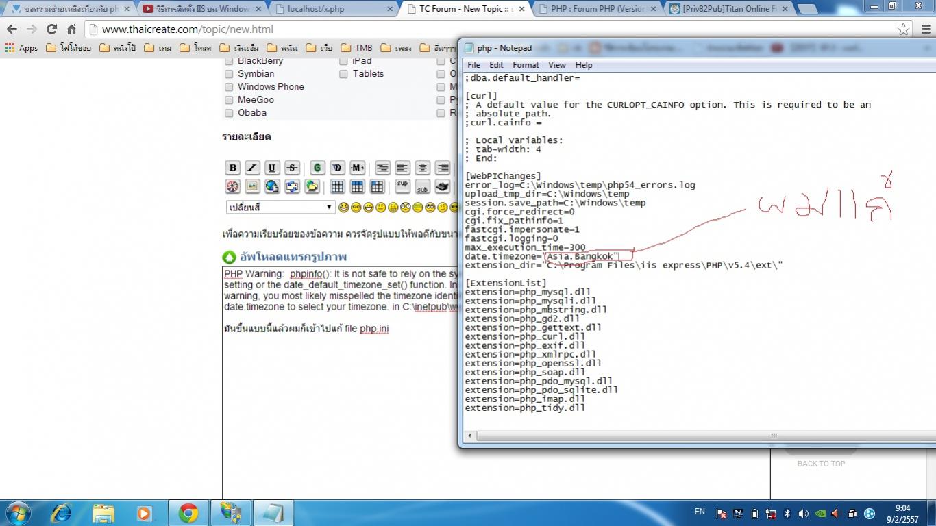
Task: Tick the Windows Phone checkbox
Action: click(x=229, y=87)
